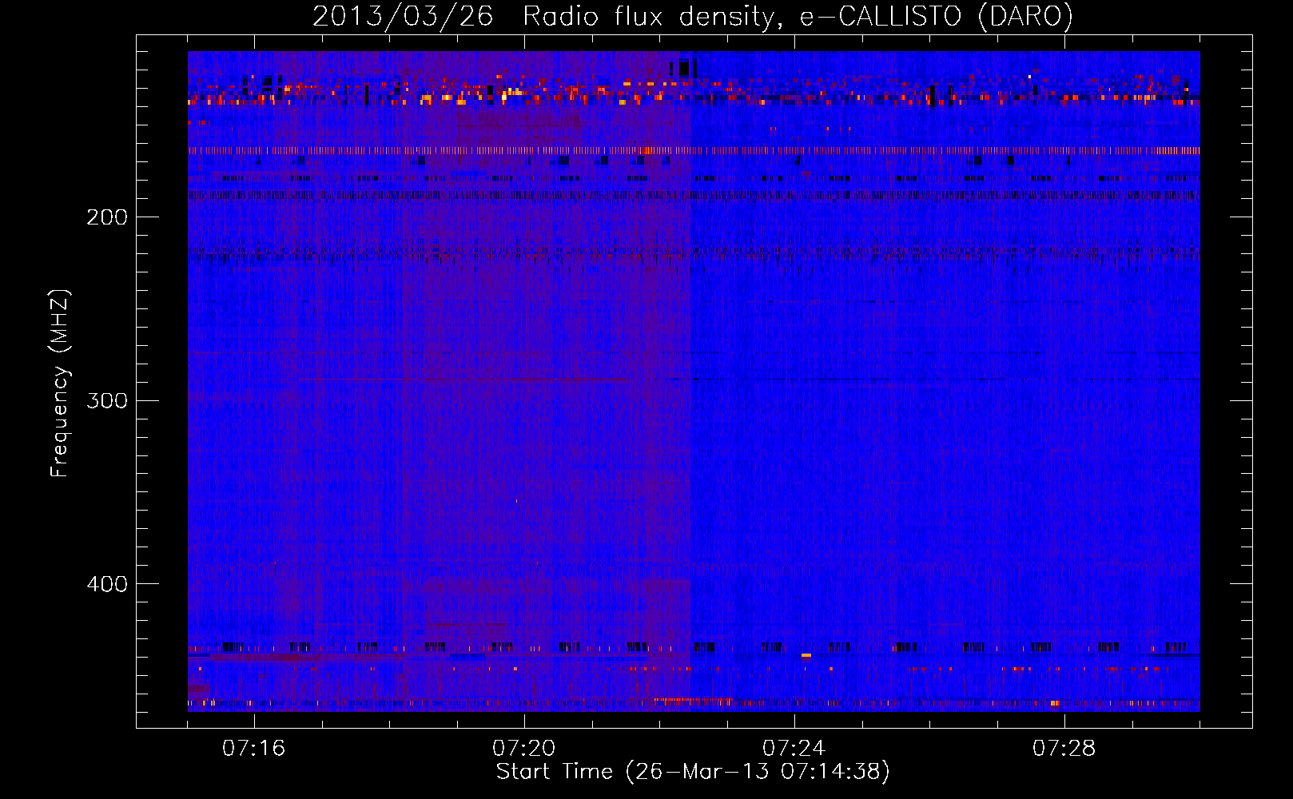Click the 07:20 time tick label

(x=524, y=749)
